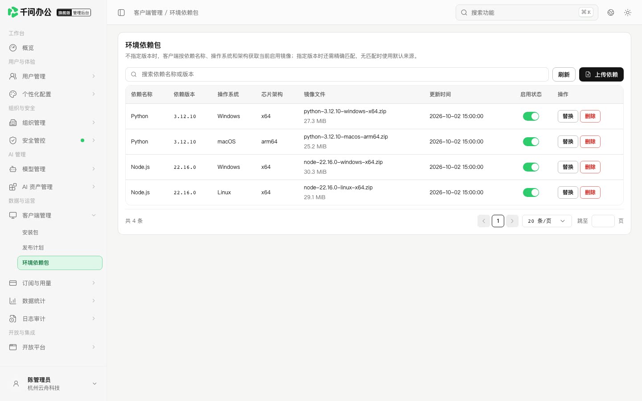Open the 陈管理员 account menu
This screenshot has height=401, width=642.
click(53, 384)
